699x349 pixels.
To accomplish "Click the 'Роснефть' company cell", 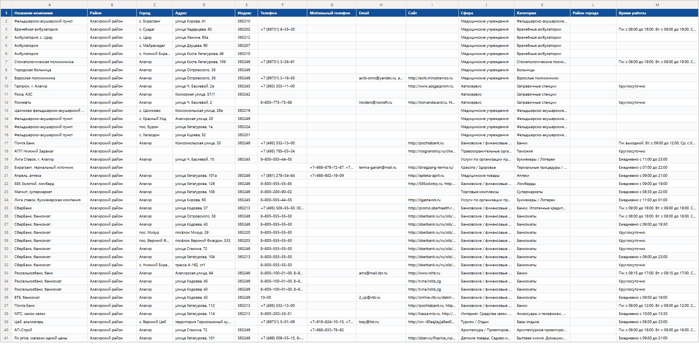I will tap(50, 103).
